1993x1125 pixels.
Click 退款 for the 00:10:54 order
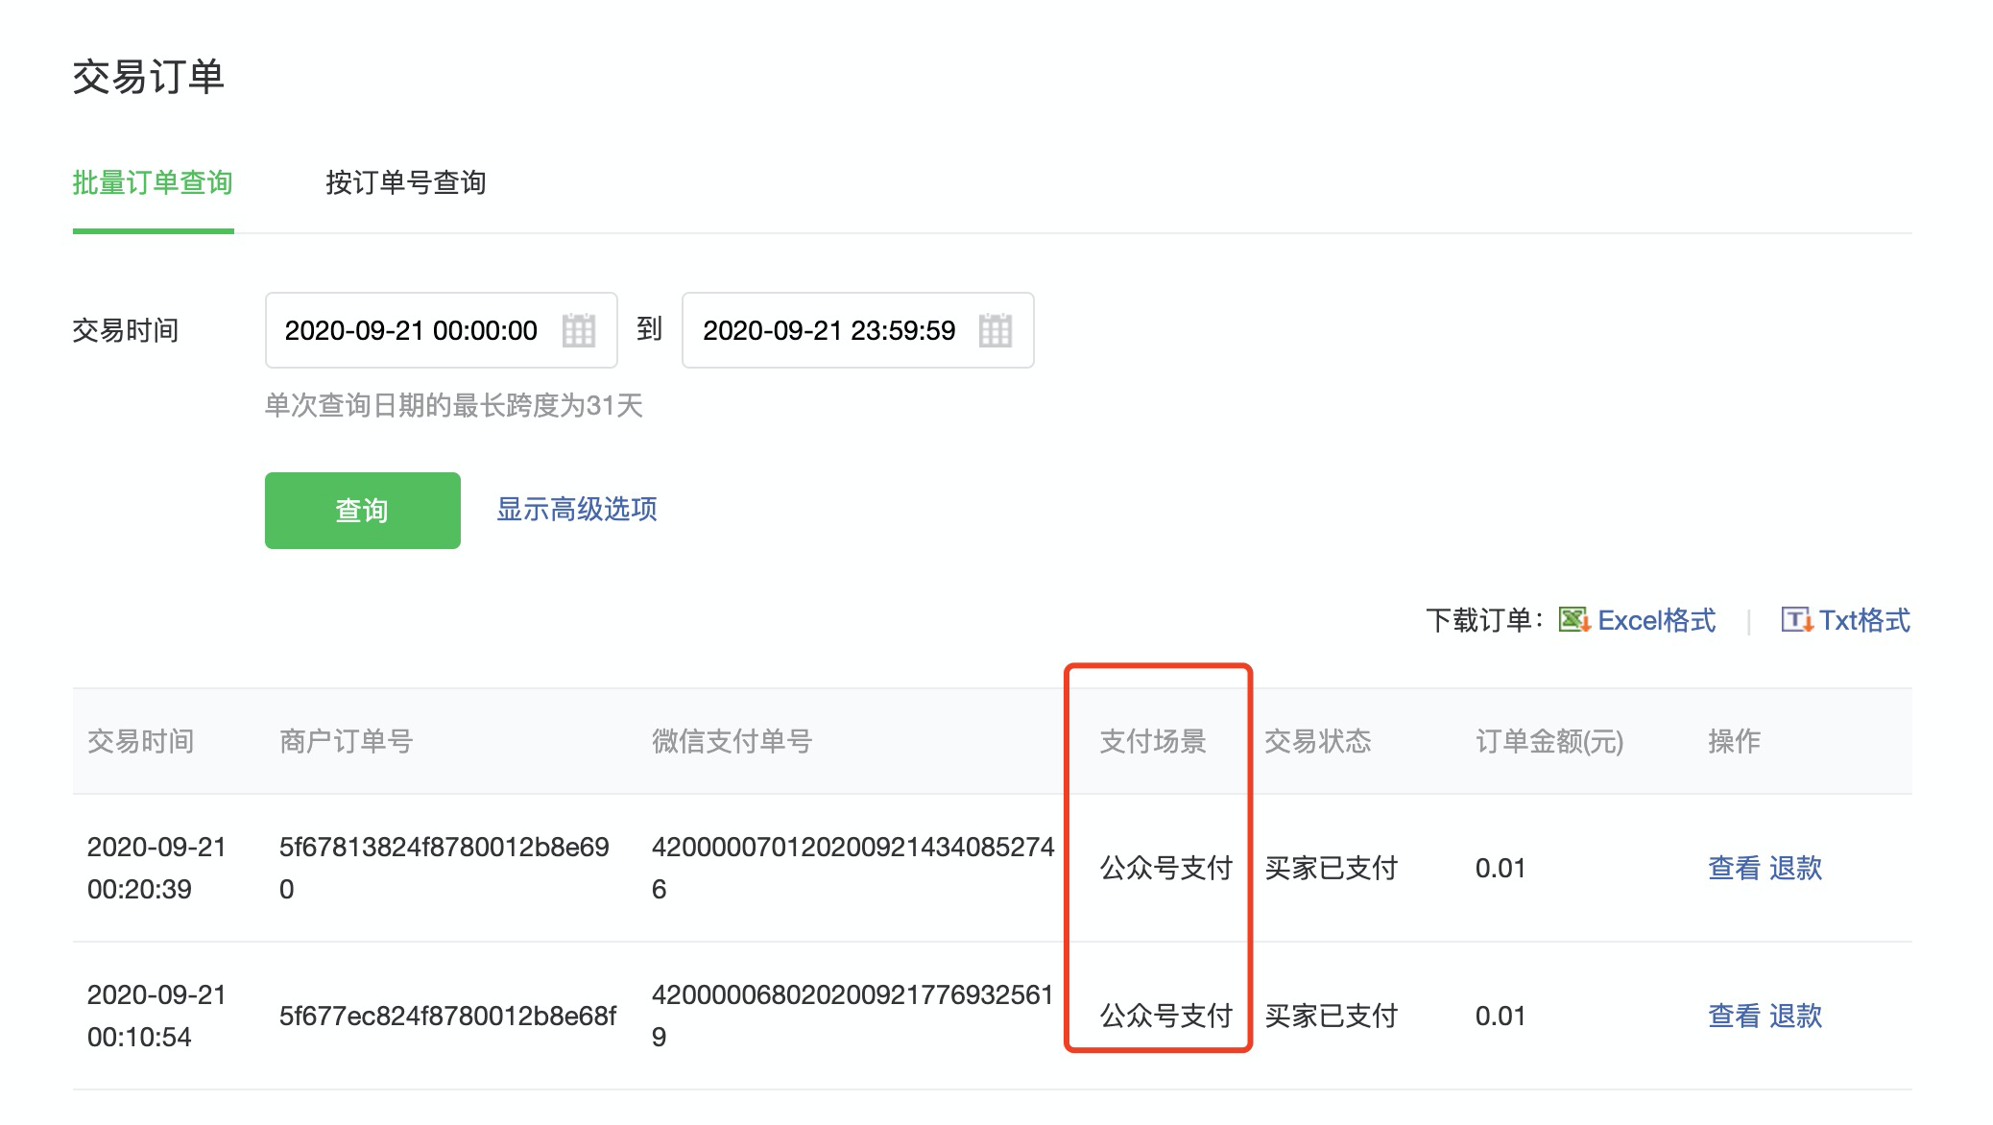coord(1795,1016)
